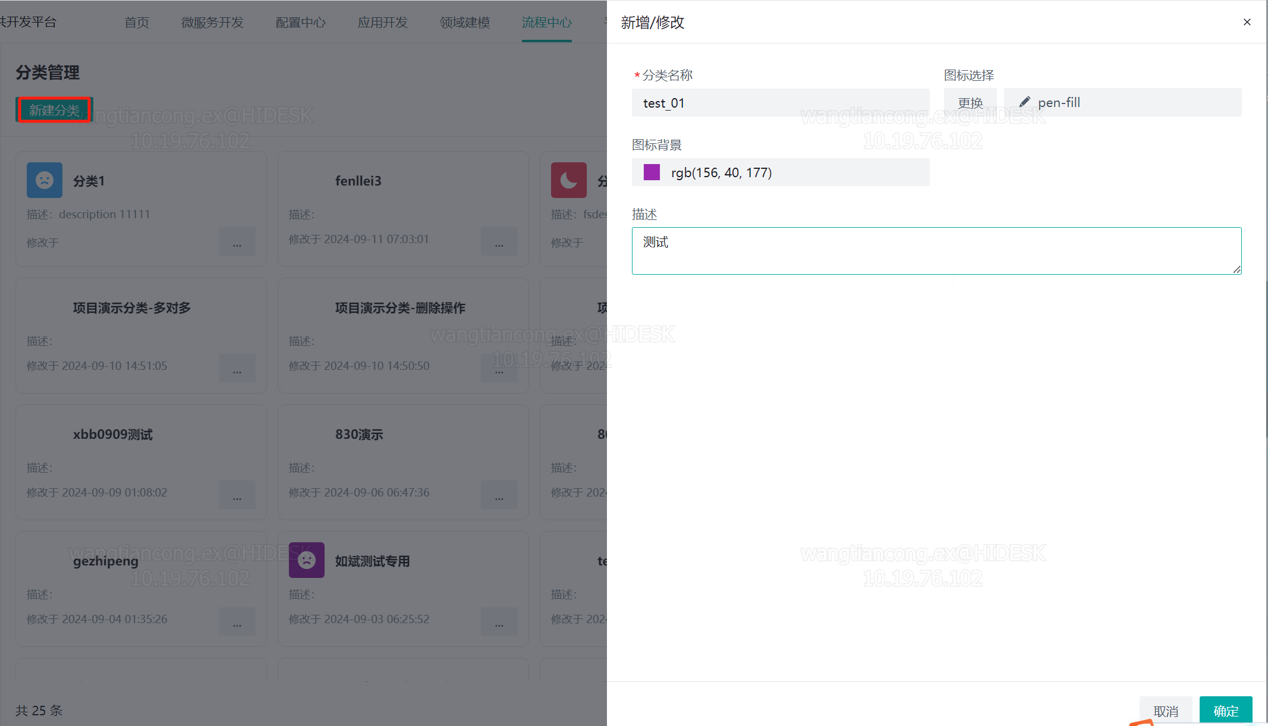Open the more menu on 分类1 card
Screen dimensions: 1268x726
click(x=237, y=242)
